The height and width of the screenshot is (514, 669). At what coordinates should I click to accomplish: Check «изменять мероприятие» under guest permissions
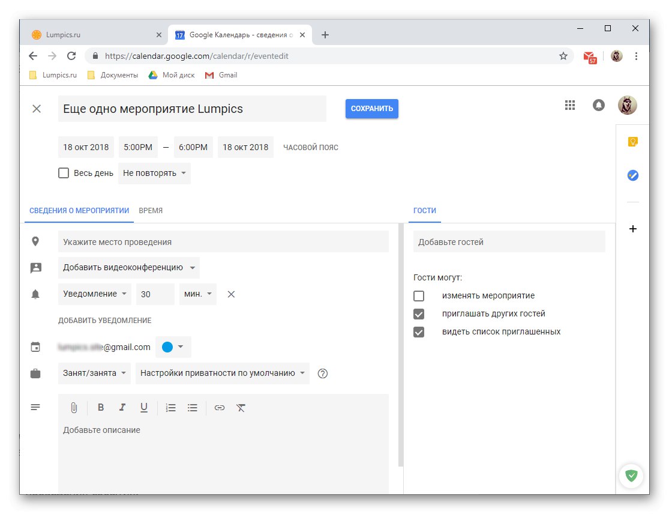(418, 295)
